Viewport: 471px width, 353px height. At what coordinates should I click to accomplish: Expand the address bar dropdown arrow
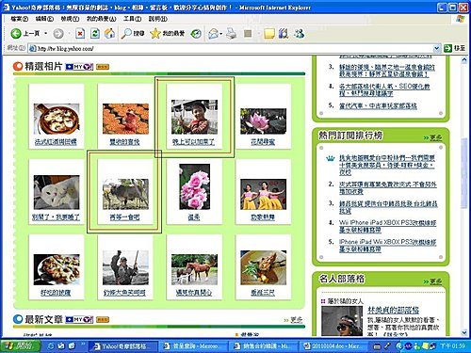point(436,48)
